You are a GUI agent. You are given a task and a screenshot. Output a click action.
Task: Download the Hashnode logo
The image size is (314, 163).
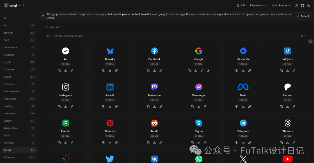pos(243,71)
